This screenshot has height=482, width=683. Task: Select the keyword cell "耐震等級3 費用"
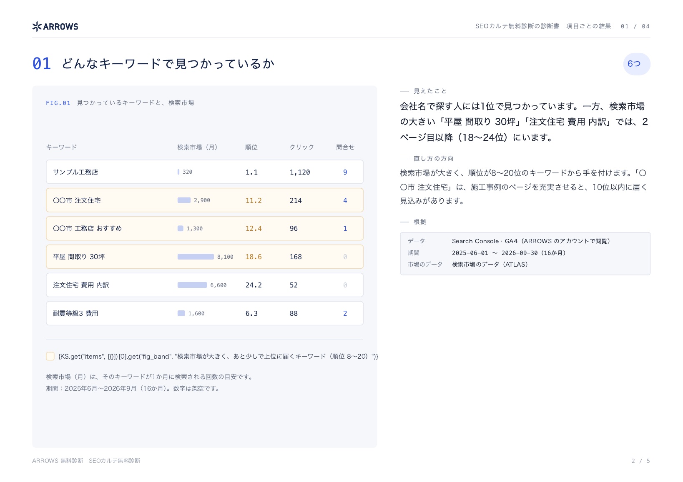(75, 313)
